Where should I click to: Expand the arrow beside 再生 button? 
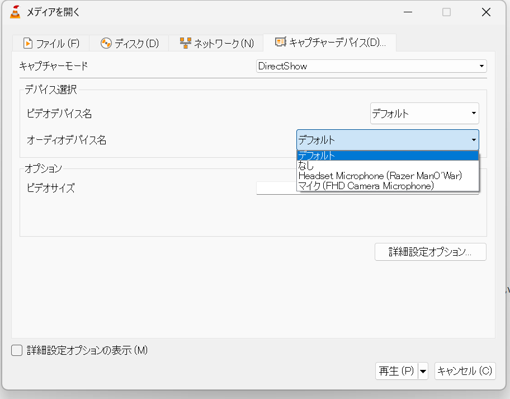point(423,370)
